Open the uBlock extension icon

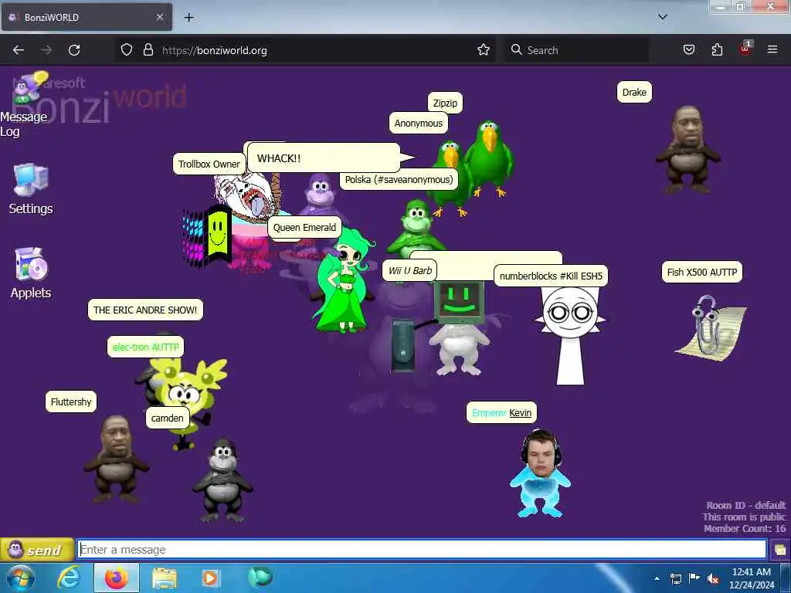click(745, 49)
